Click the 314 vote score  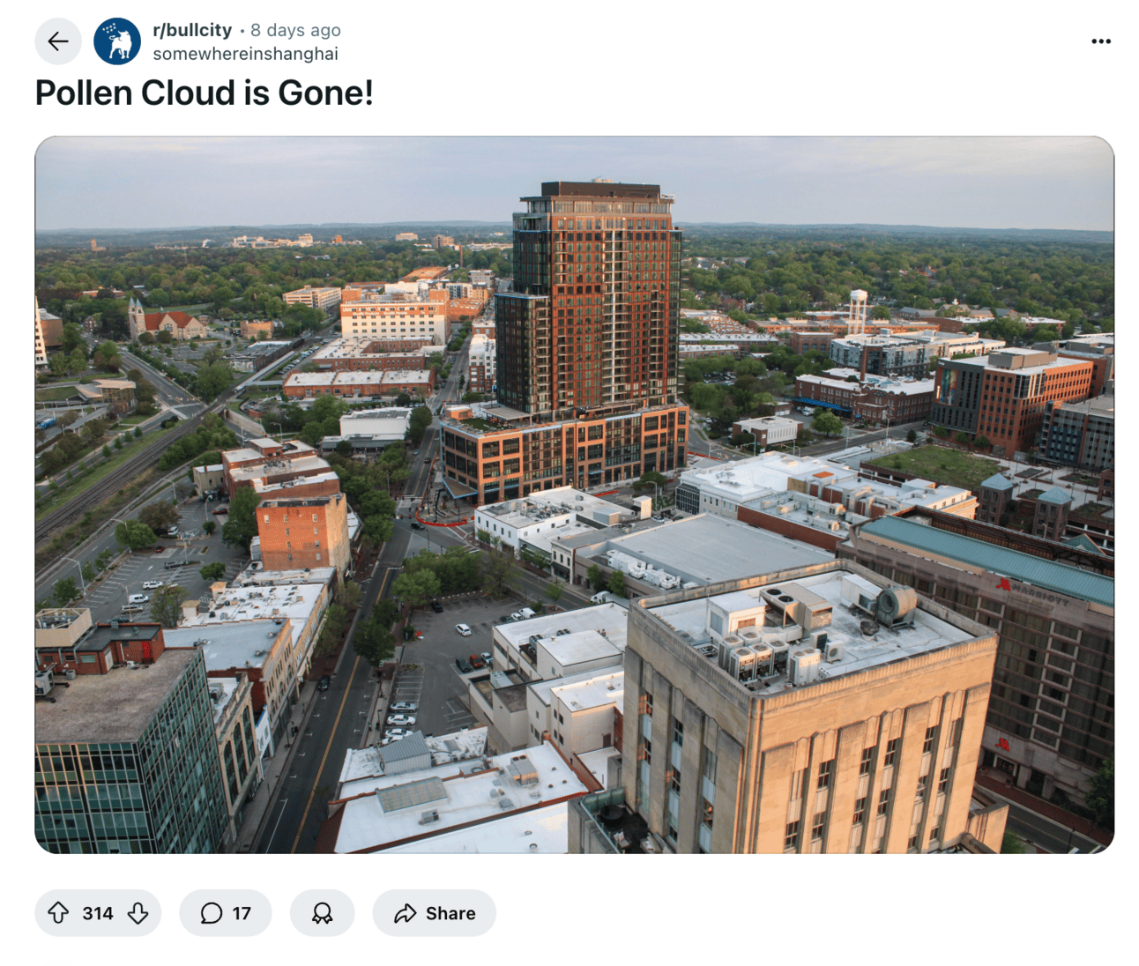click(x=98, y=913)
